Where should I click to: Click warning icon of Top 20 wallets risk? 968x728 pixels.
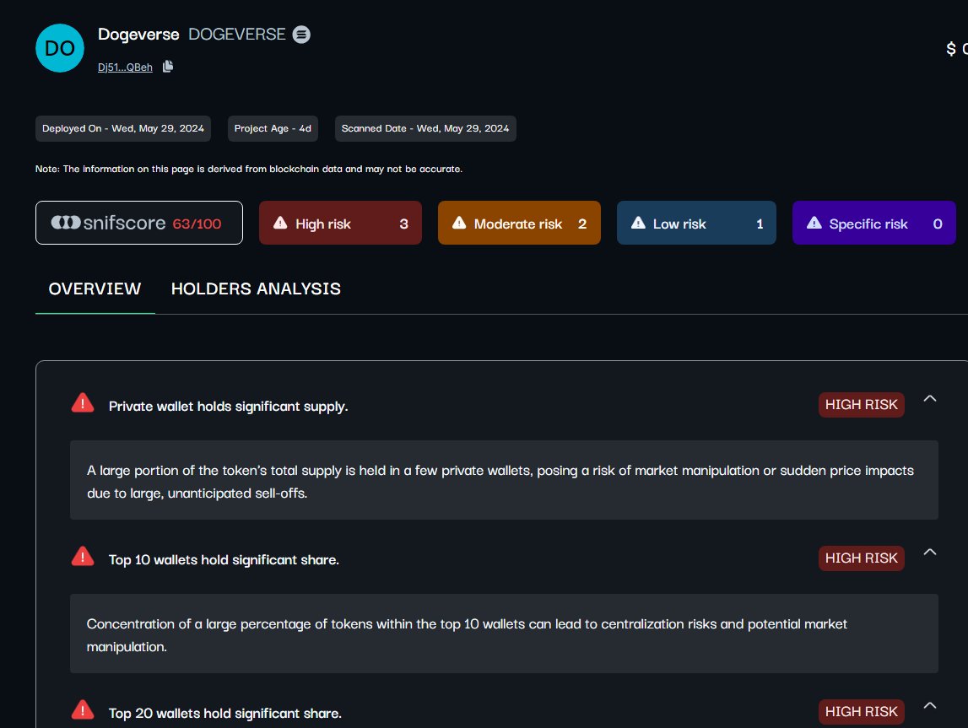coord(83,710)
